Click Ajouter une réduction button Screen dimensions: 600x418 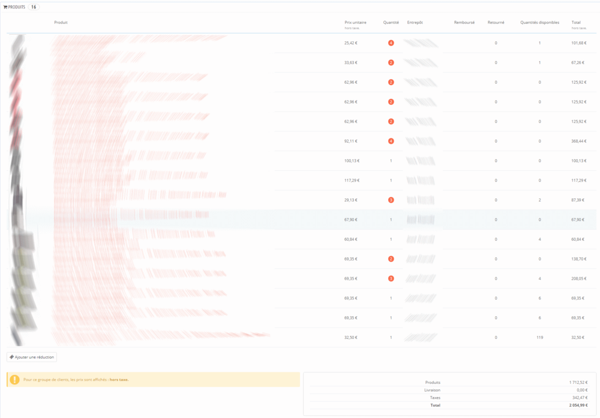[x=32, y=357]
